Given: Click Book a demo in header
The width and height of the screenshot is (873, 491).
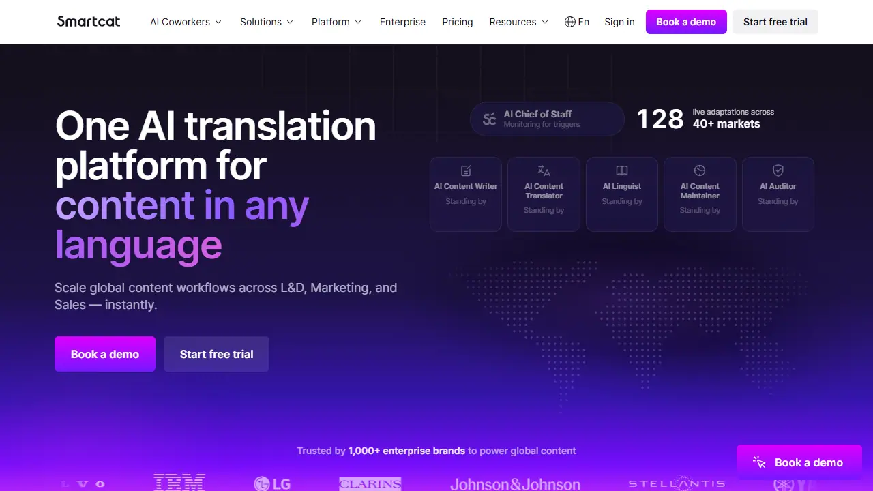Looking at the screenshot, I should 686,22.
